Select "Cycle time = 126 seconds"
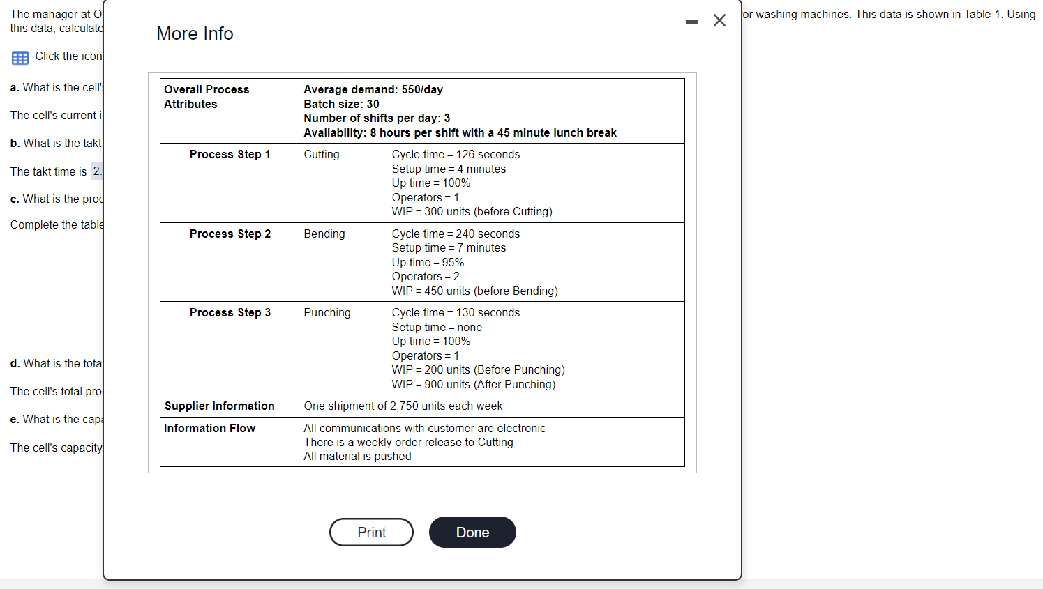The width and height of the screenshot is (1043, 589). 456,154
